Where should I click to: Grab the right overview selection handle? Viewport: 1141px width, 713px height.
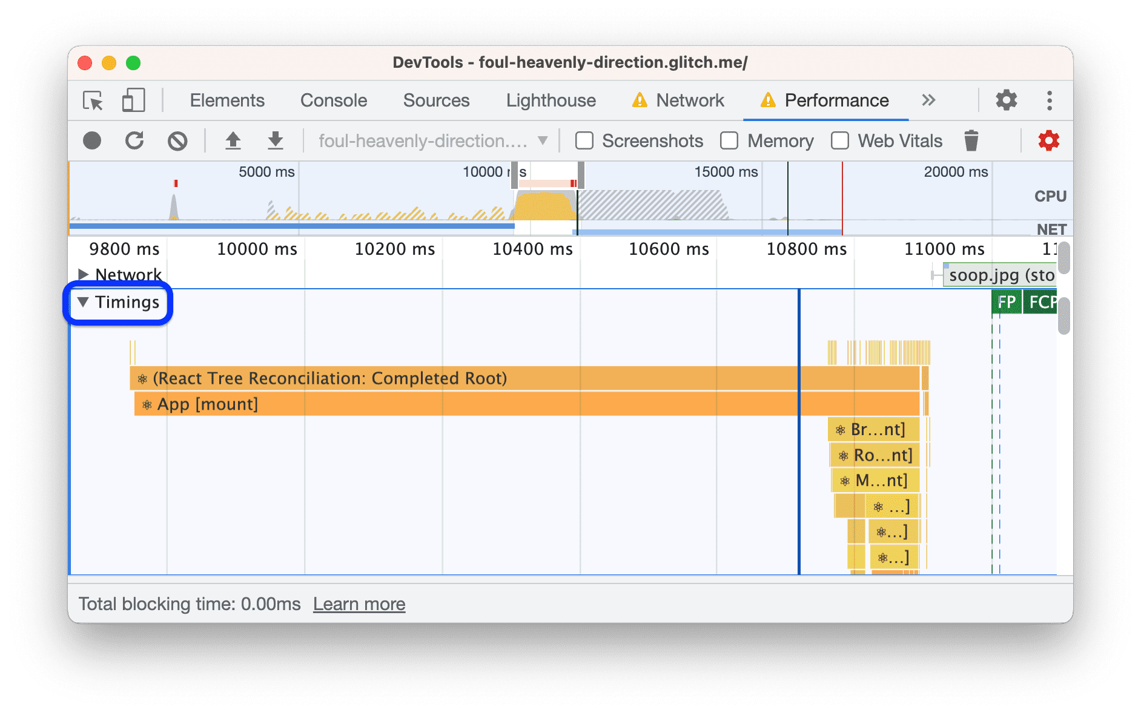[x=581, y=176]
